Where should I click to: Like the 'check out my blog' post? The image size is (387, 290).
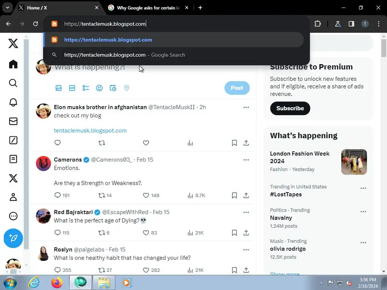pyautogui.click(x=146, y=143)
